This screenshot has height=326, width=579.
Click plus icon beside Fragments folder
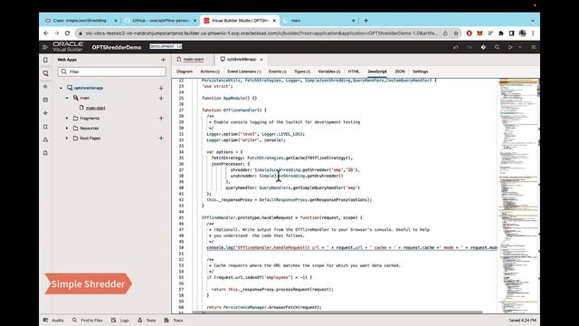[161, 118]
